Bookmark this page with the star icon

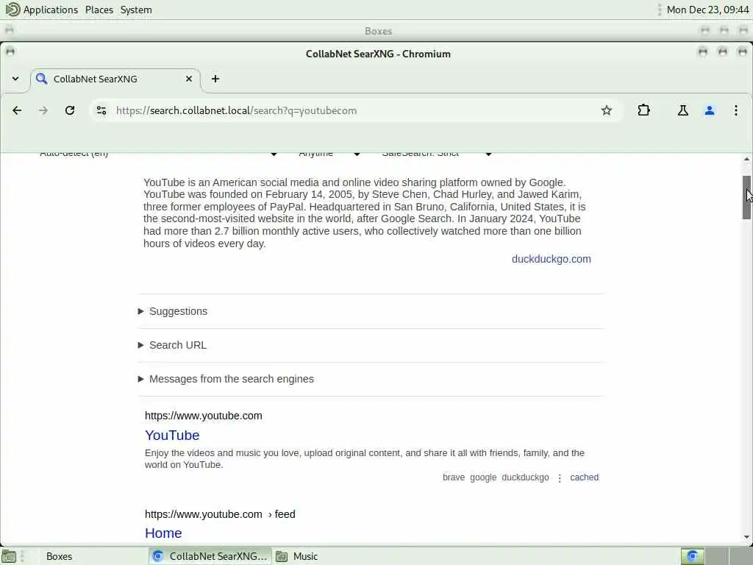tap(606, 110)
